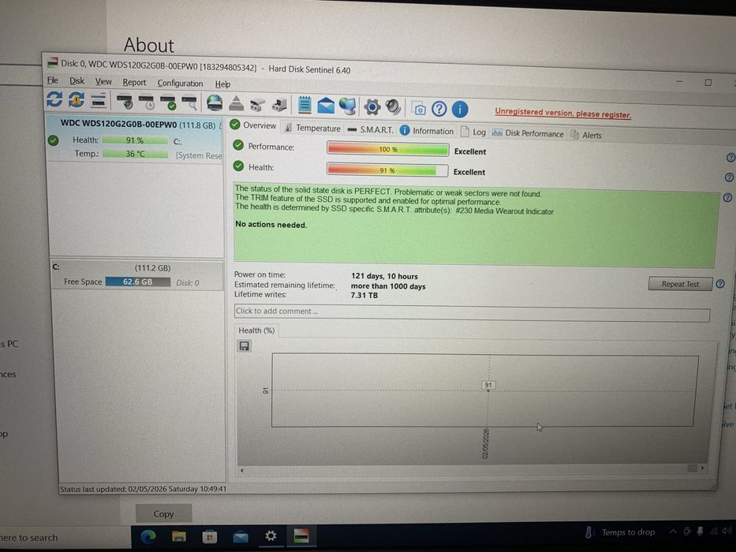
Task: Click Unregistered version, please register link
Action: click(562, 113)
